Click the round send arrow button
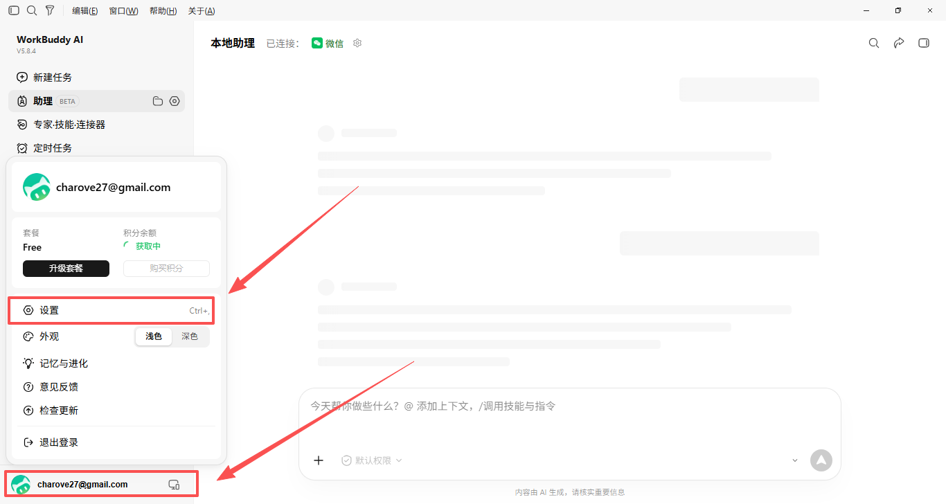 (x=821, y=460)
